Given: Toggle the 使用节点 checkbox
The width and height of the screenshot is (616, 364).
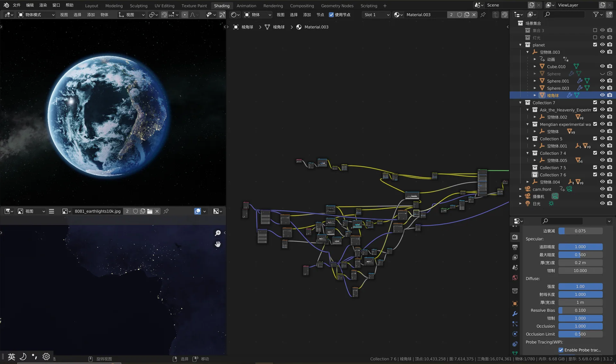Looking at the screenshot, I should point(331,15).
